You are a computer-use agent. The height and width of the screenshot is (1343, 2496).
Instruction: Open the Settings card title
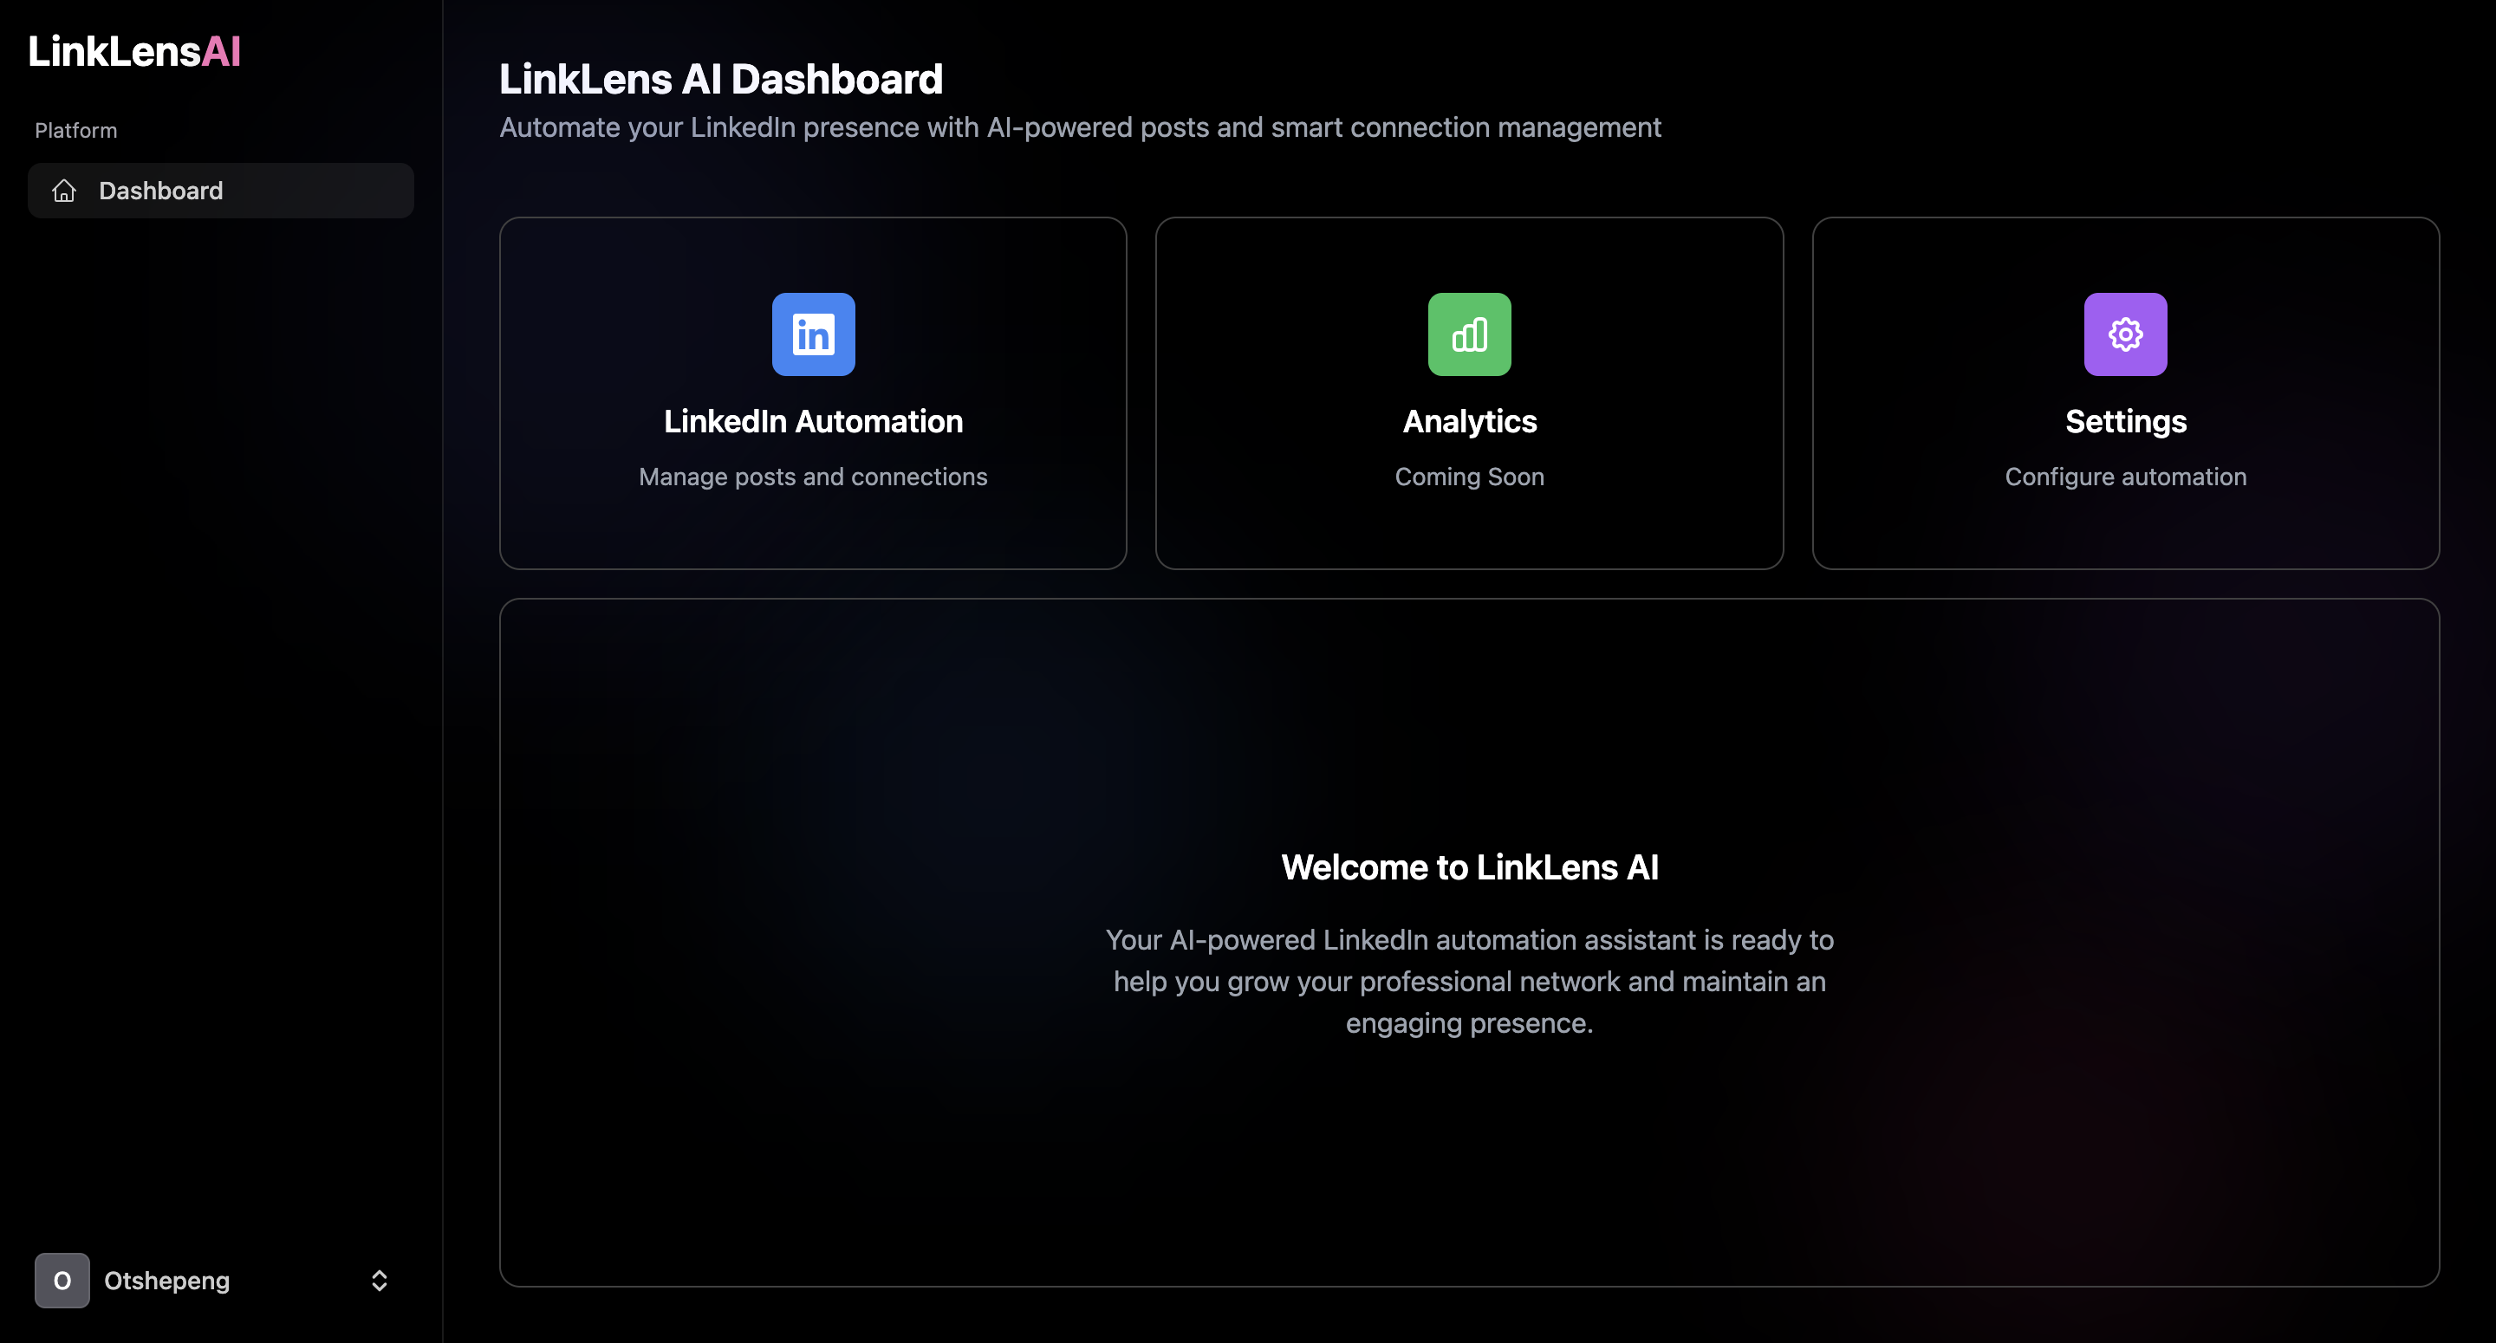pos(2125,421)
